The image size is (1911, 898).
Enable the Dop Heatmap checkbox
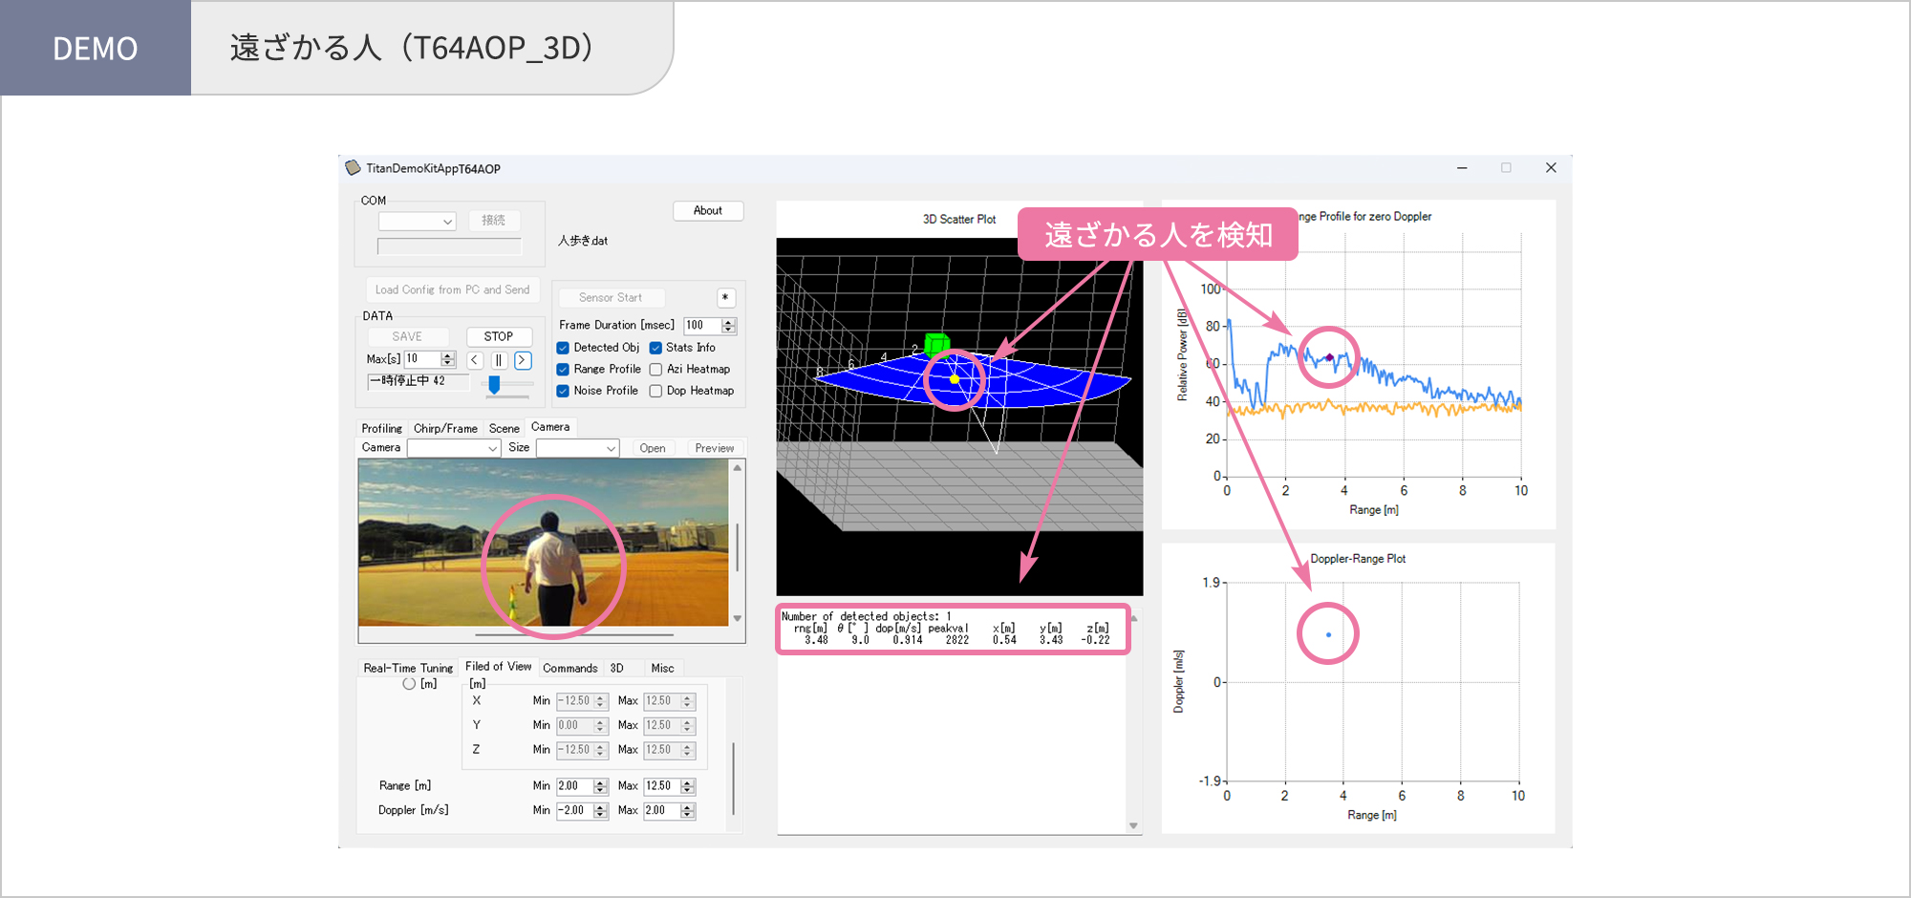pos(655,390)
